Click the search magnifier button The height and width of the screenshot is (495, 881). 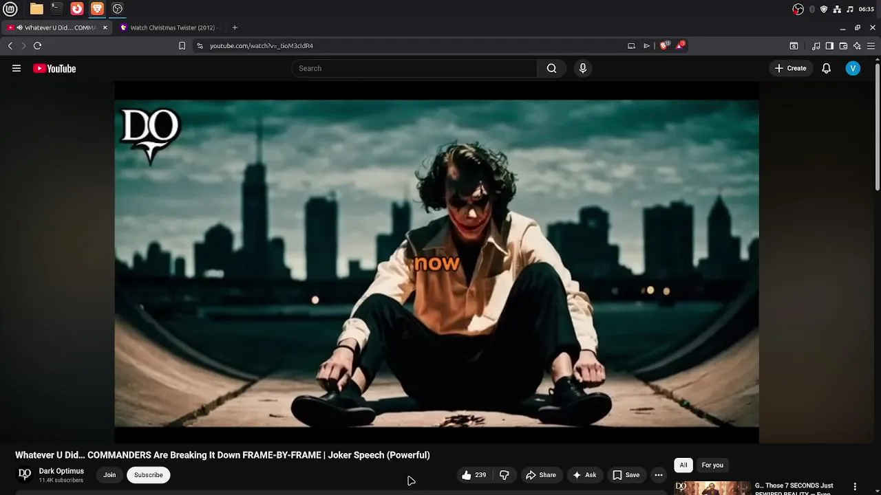[551, 68]
